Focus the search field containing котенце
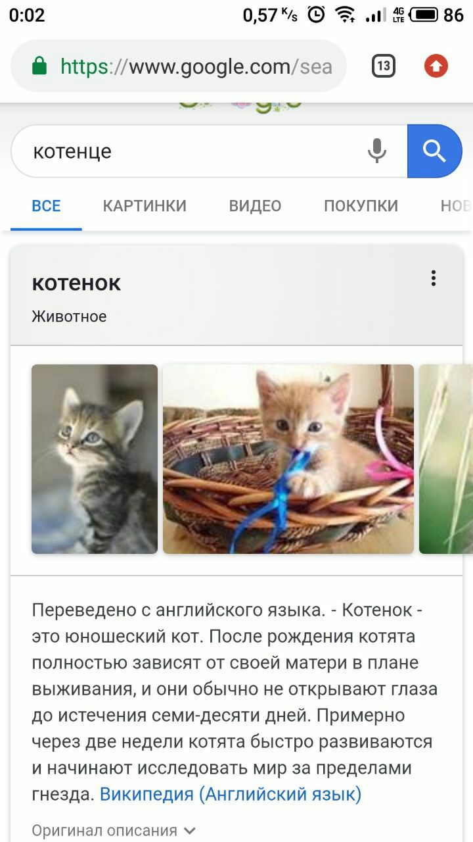The height and width of the screenshot is (842, 473). point(191,151)
